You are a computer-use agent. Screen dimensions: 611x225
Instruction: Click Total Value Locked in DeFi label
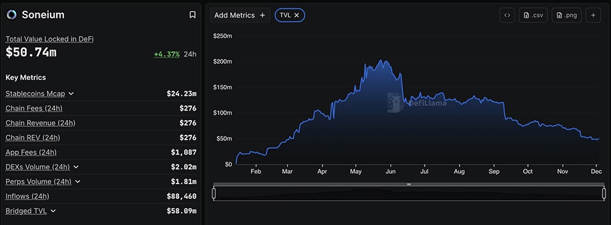(x=49, y=39)
